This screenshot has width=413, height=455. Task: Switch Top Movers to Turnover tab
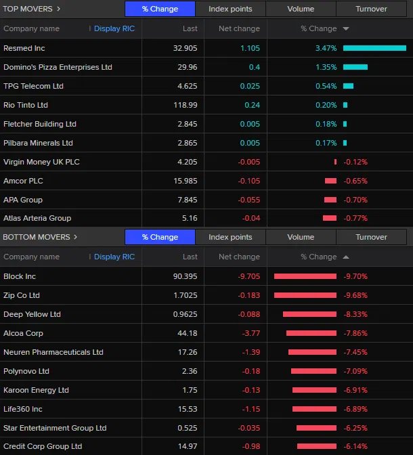(x=371, y=9)
